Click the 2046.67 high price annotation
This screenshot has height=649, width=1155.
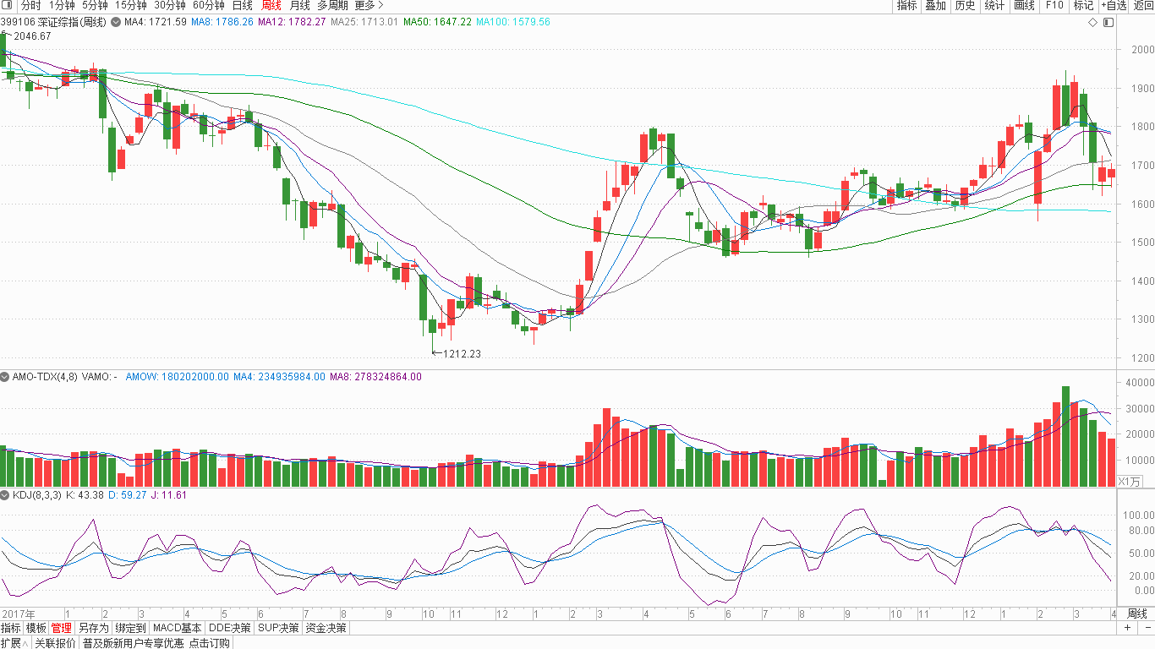(32, 36)
